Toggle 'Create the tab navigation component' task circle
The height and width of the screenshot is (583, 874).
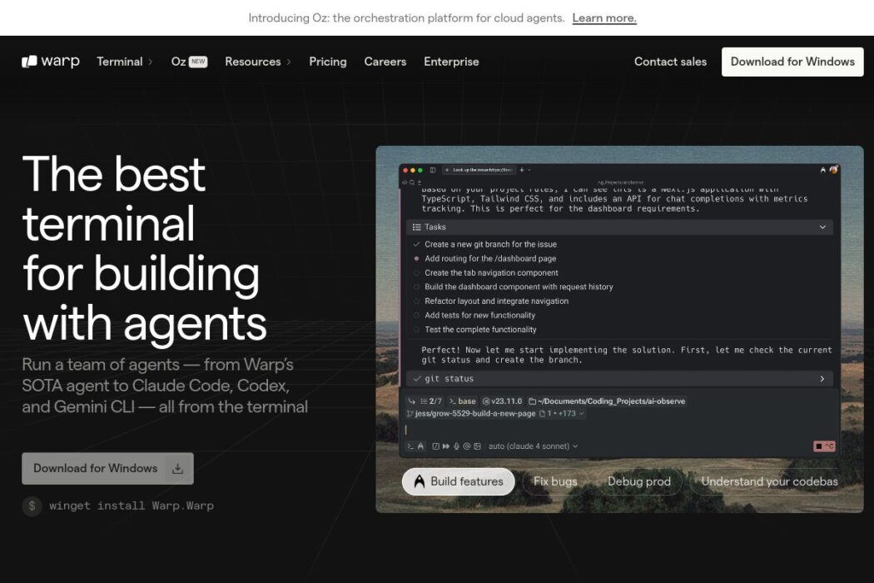coord(416,273)
